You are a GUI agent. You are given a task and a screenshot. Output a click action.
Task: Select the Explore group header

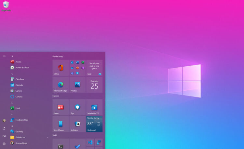tap(56, 96)
